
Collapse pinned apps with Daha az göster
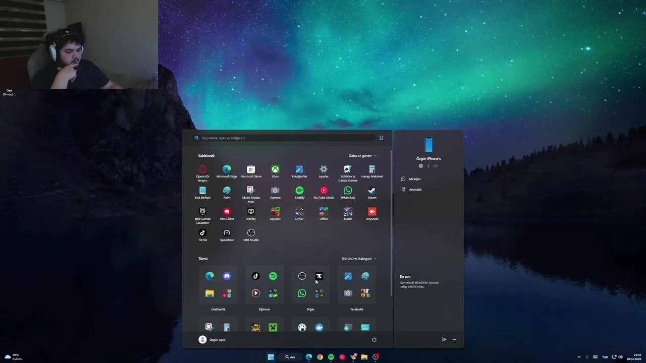[362, 156]
